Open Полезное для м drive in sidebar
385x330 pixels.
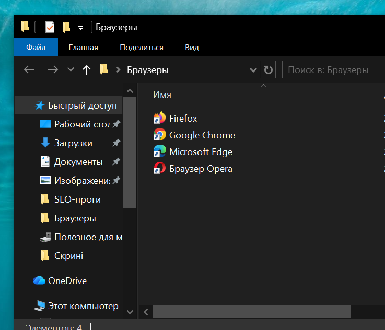tap(88, 237)
